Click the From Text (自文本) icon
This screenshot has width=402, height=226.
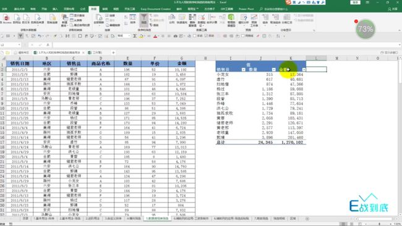click(26, 19)
